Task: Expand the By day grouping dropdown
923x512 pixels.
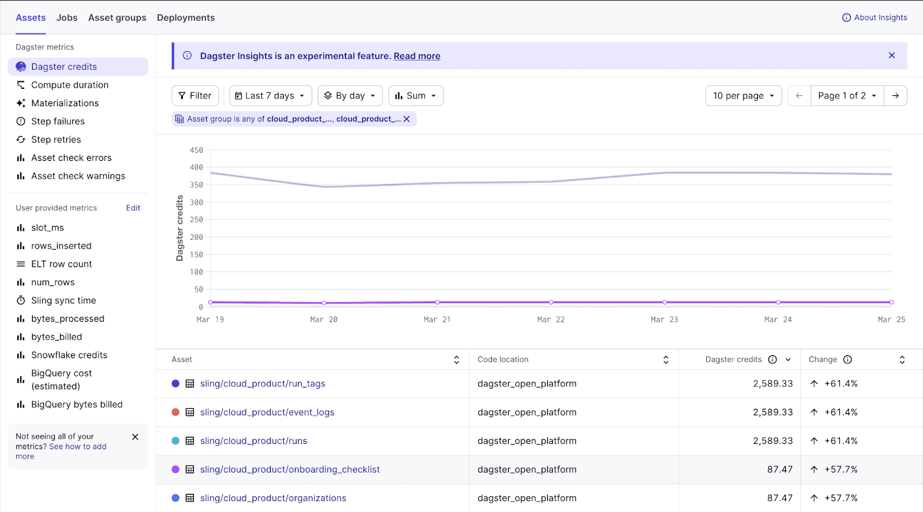Action: pos(351,96)
